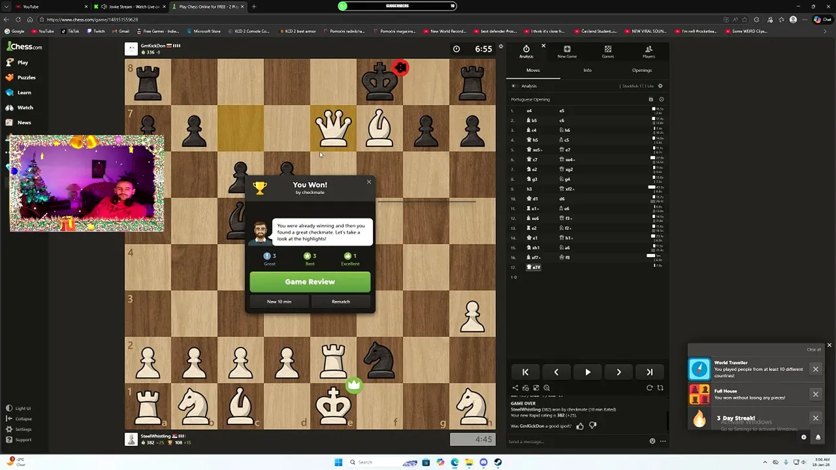Screen dimensions: 836x470
Task: Close the You Won dialog
Action: (368, 182)
